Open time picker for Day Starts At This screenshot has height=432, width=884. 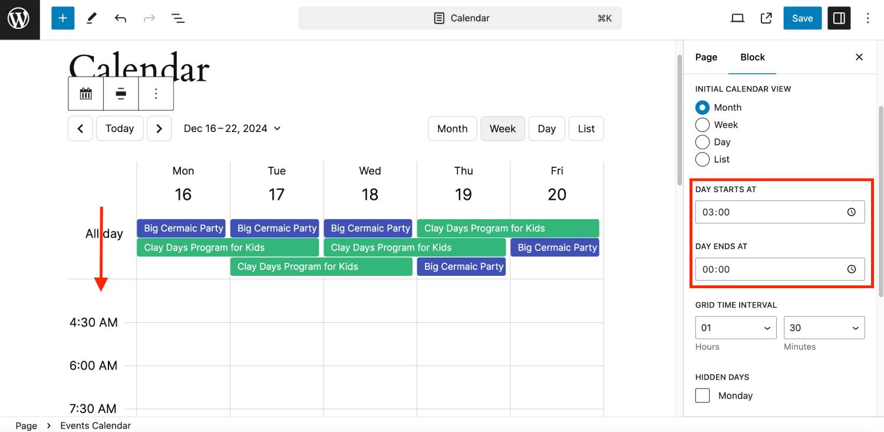[852, 212]
